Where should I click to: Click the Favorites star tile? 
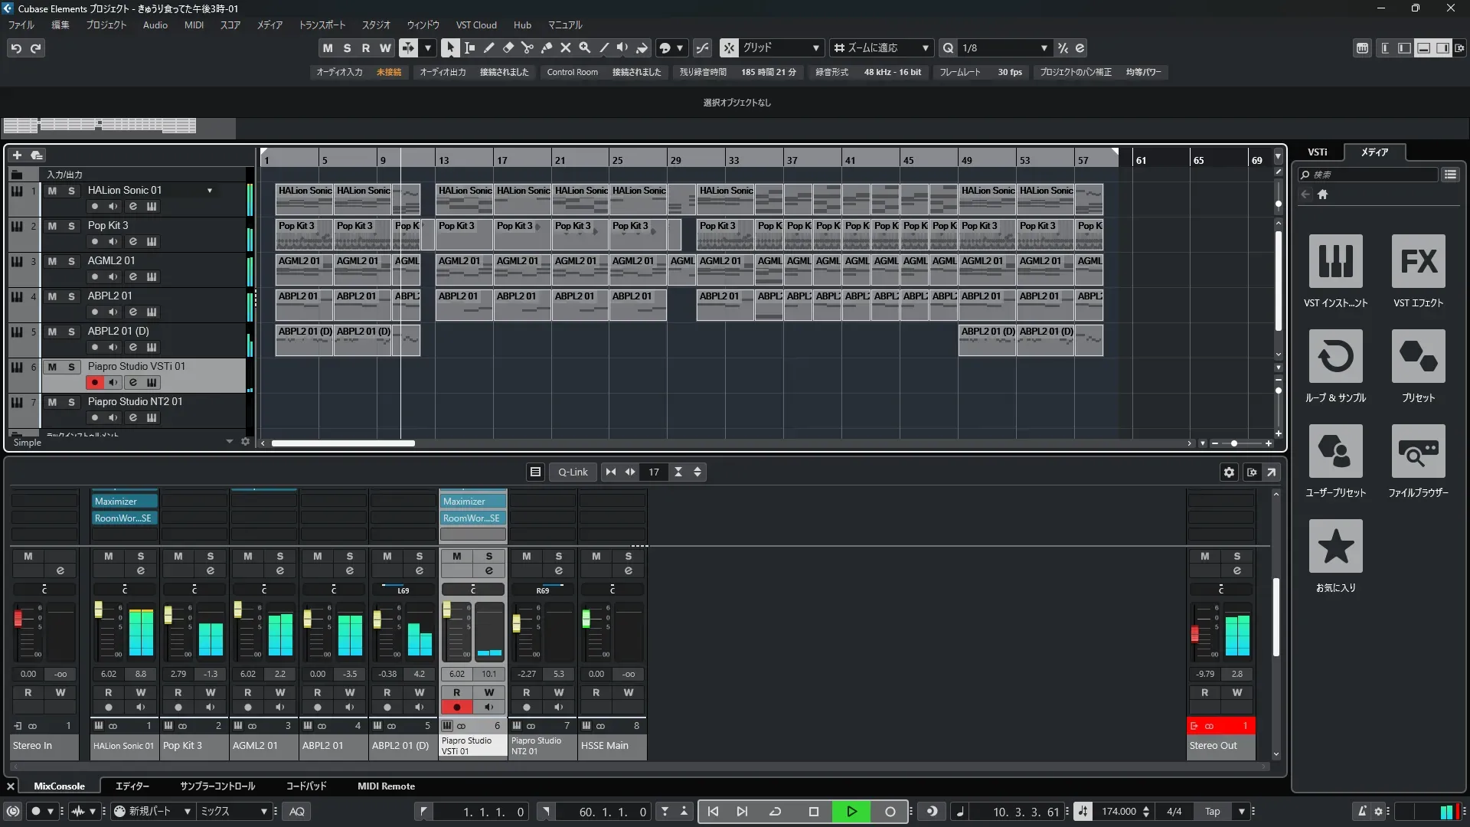(1335, 547)
